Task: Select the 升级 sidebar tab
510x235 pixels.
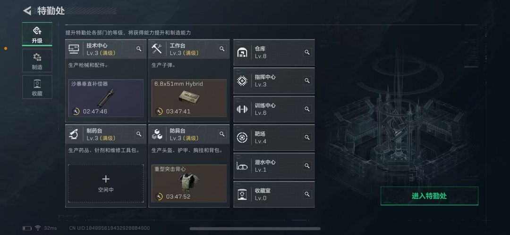Action: pos(37,34)
